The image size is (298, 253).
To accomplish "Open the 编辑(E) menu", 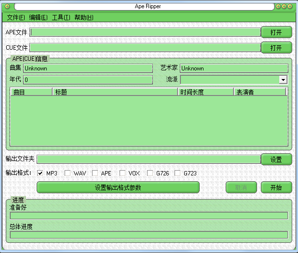I will (39, 17).
